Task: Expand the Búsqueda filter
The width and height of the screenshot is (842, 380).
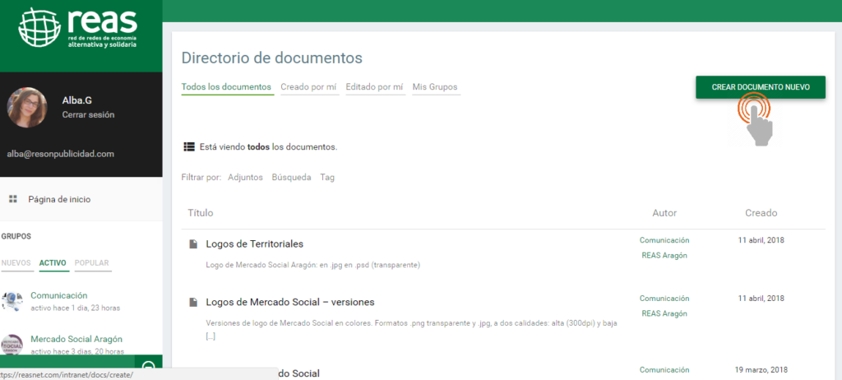Action: [x=291, y=177]
